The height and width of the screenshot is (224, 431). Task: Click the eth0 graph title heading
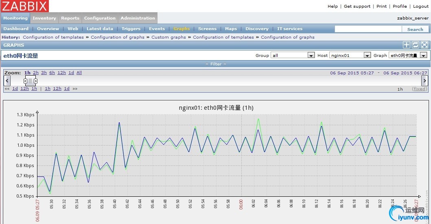[x=21, y=56]
